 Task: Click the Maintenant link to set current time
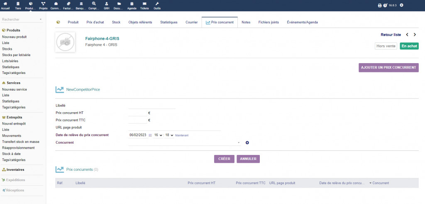coord(182,135)
